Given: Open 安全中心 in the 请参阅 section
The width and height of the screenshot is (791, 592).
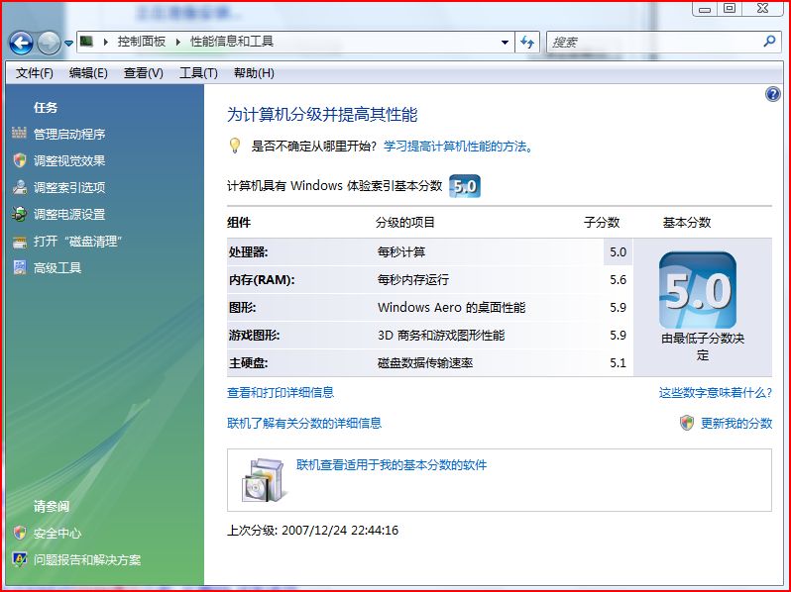Looking at the screenshot, I should pos(57,533).
